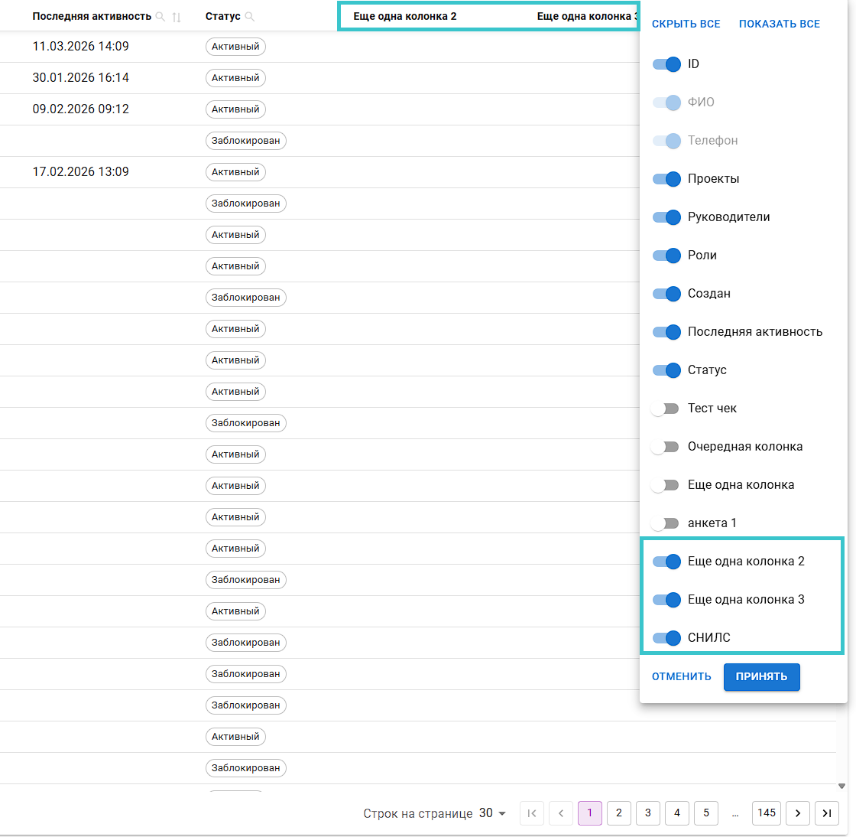Disable Еще одна колонка 3 switch
Viewport: 856px width, 837px height.
tap(666, 599)
